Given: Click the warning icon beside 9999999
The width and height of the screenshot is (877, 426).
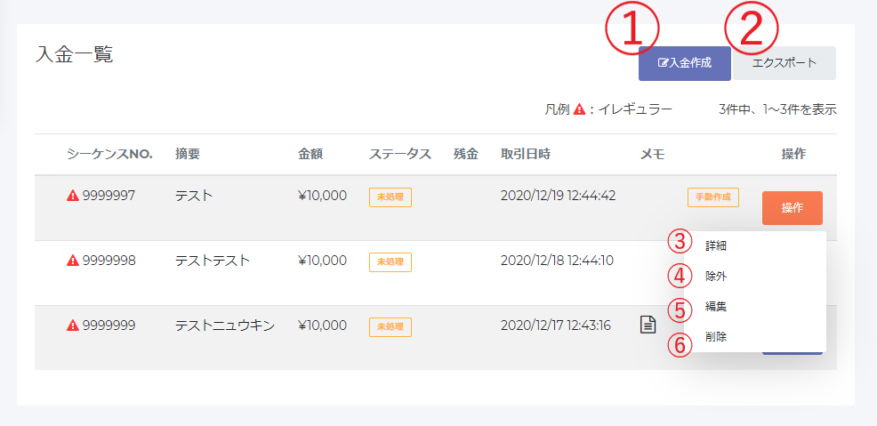Looking at the screenshot, I should click(73, 325).
